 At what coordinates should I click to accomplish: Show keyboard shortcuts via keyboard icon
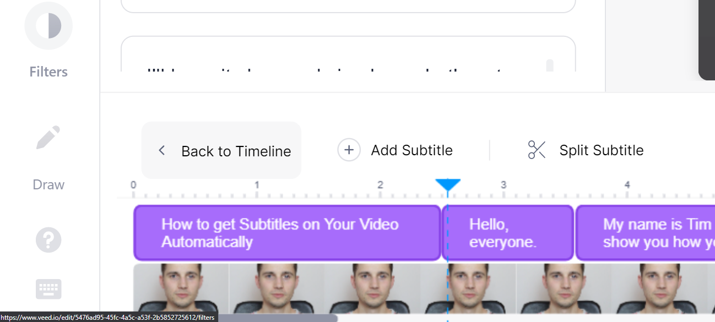coord(48,289)
